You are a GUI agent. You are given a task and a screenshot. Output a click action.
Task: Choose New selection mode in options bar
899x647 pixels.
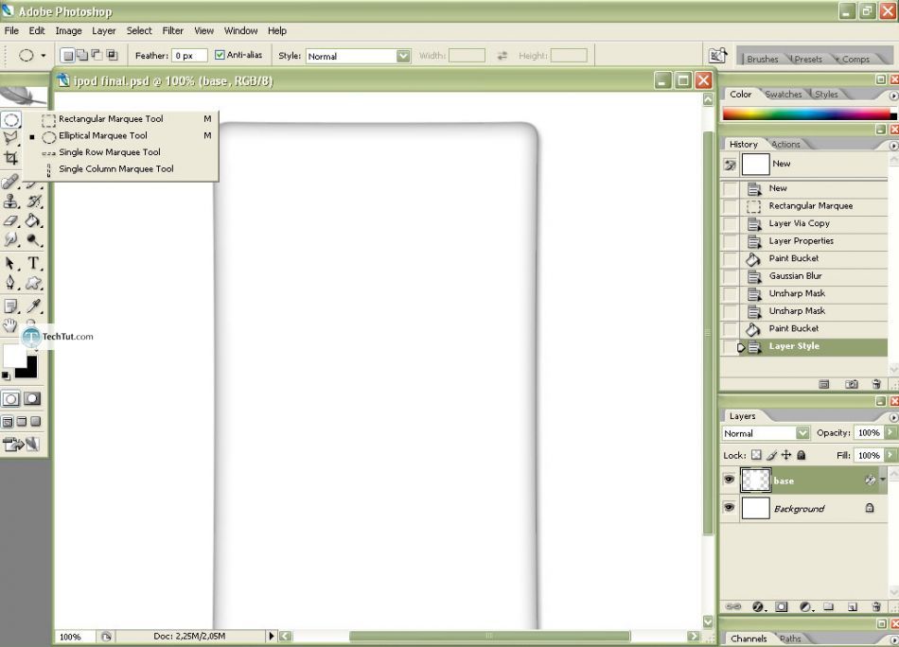[x=67, y=55]
